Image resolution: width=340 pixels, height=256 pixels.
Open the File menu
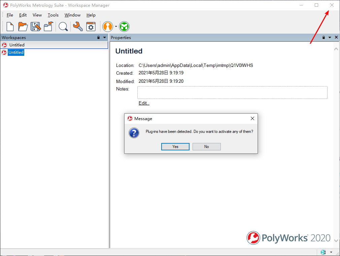(10, 15)
